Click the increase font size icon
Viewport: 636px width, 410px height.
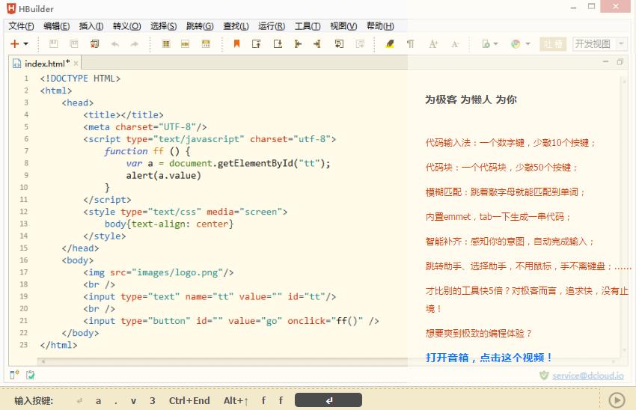click(433, 44)
